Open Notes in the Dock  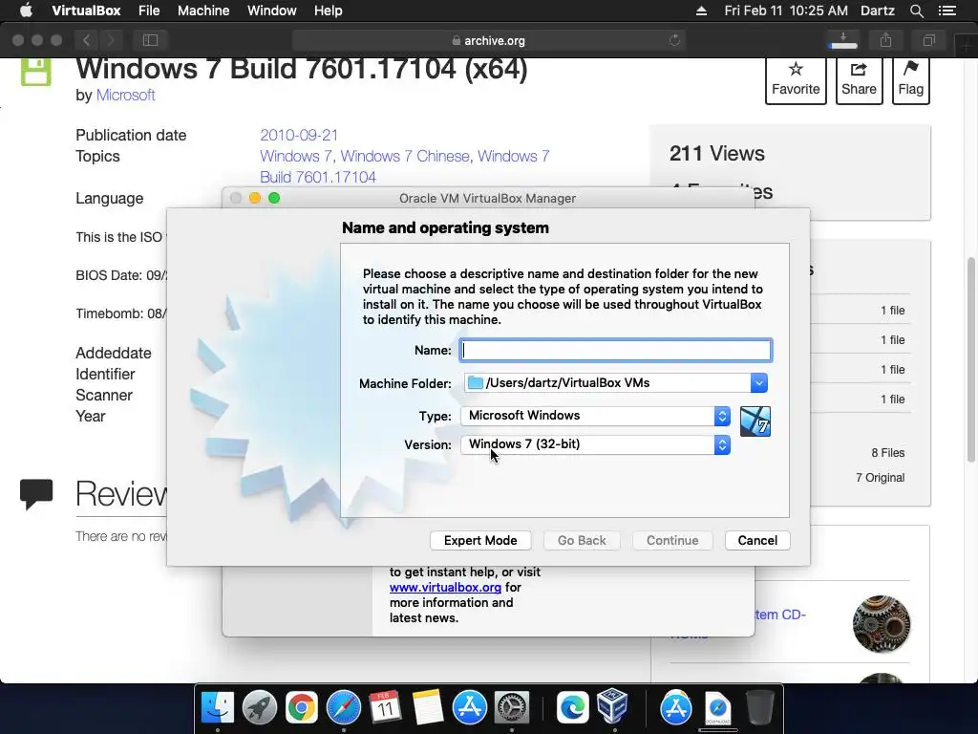427,708
